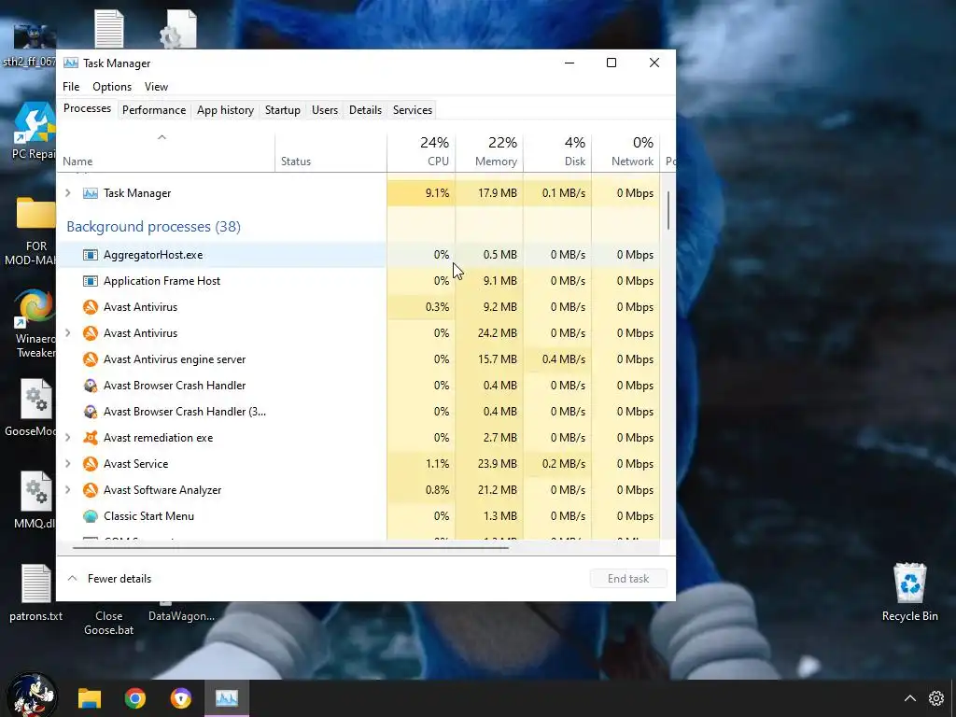Click the Task Manager taskbar button
956x717 pixels.
click(x=226, y=698)
